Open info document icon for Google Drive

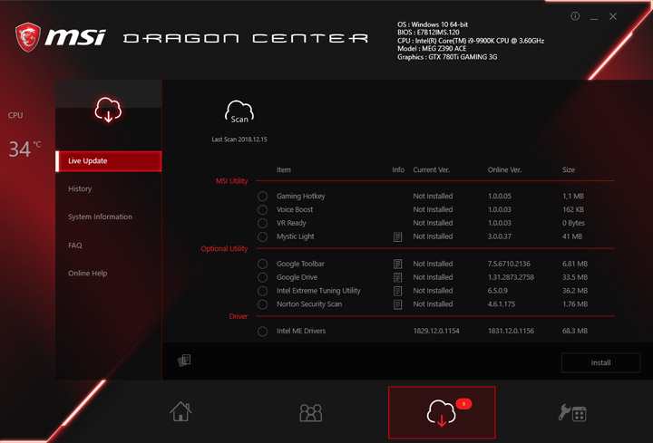pos(398,277)
